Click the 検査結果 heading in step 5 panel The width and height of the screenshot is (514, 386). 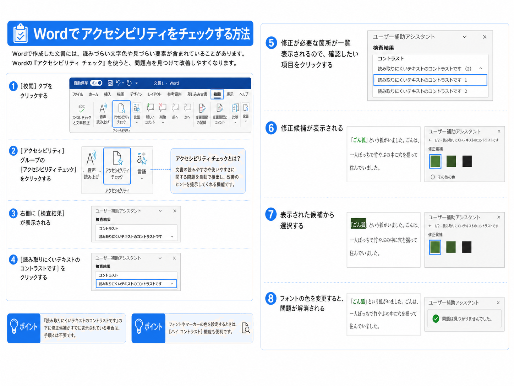point(383,48)
